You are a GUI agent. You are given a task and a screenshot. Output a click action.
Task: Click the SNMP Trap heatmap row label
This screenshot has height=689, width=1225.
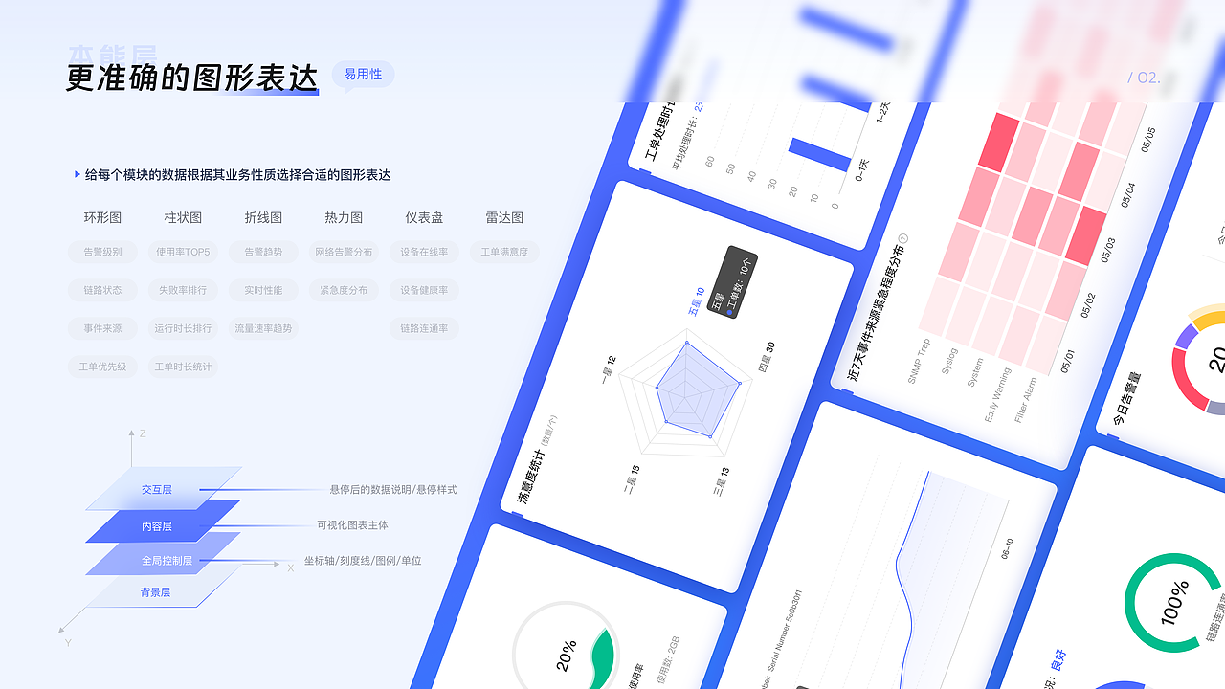(x=919, y=361)
